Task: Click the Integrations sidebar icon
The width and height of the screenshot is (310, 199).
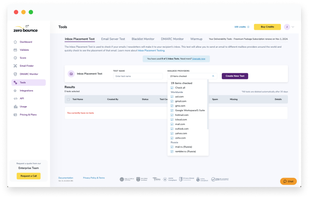Action: (15, 91)
